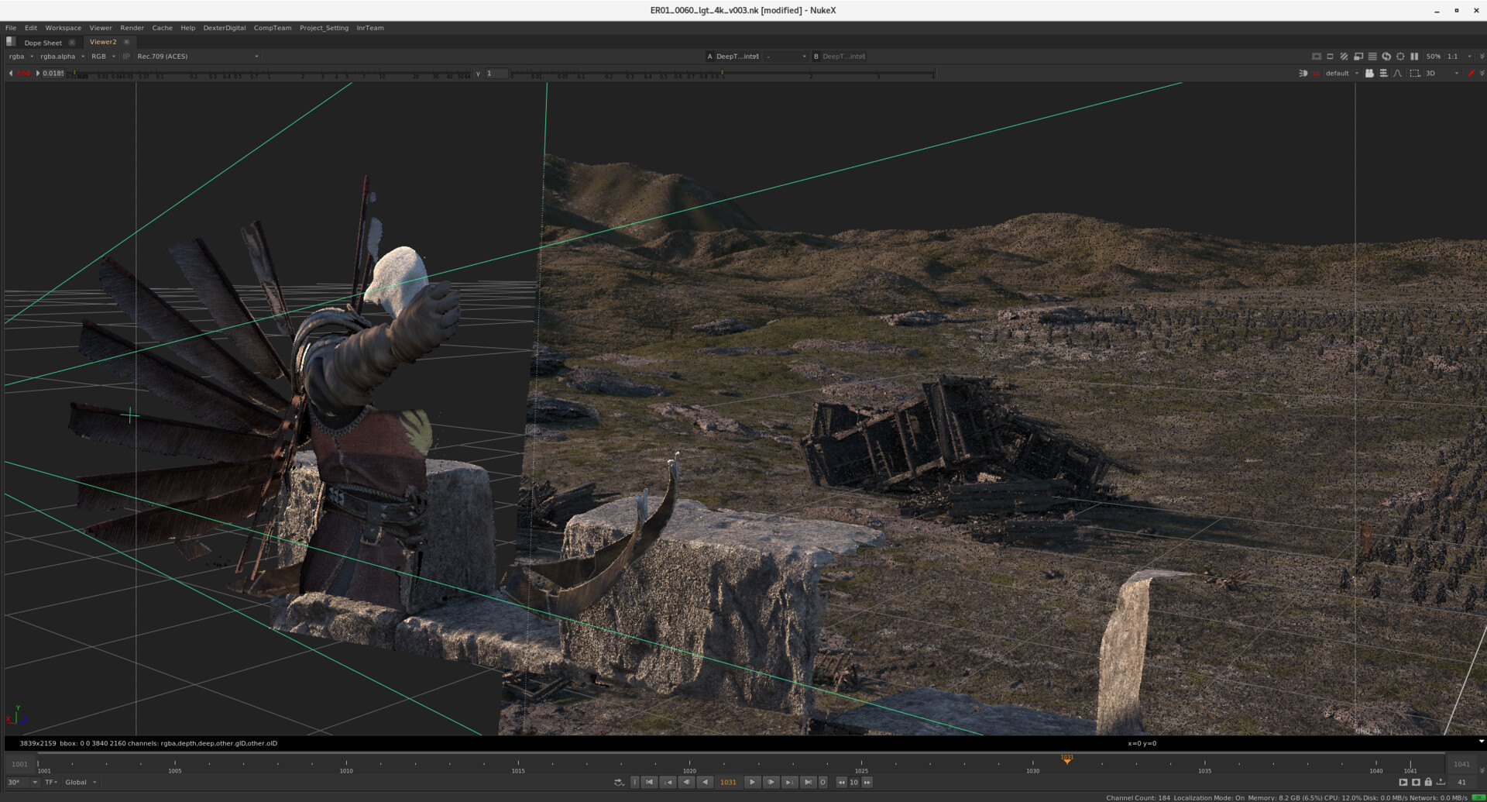This screenshot has width=1487, height=802.
Task: Skip to the first frame
Action: [650, 783]
